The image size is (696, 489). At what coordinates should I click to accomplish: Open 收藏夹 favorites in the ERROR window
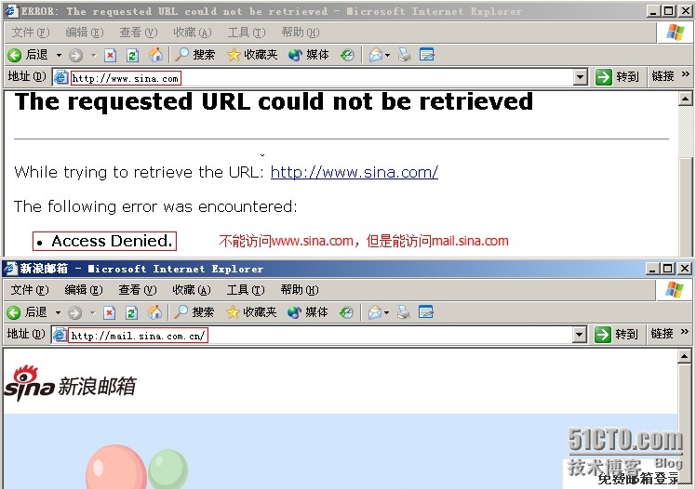coord(252,55)
